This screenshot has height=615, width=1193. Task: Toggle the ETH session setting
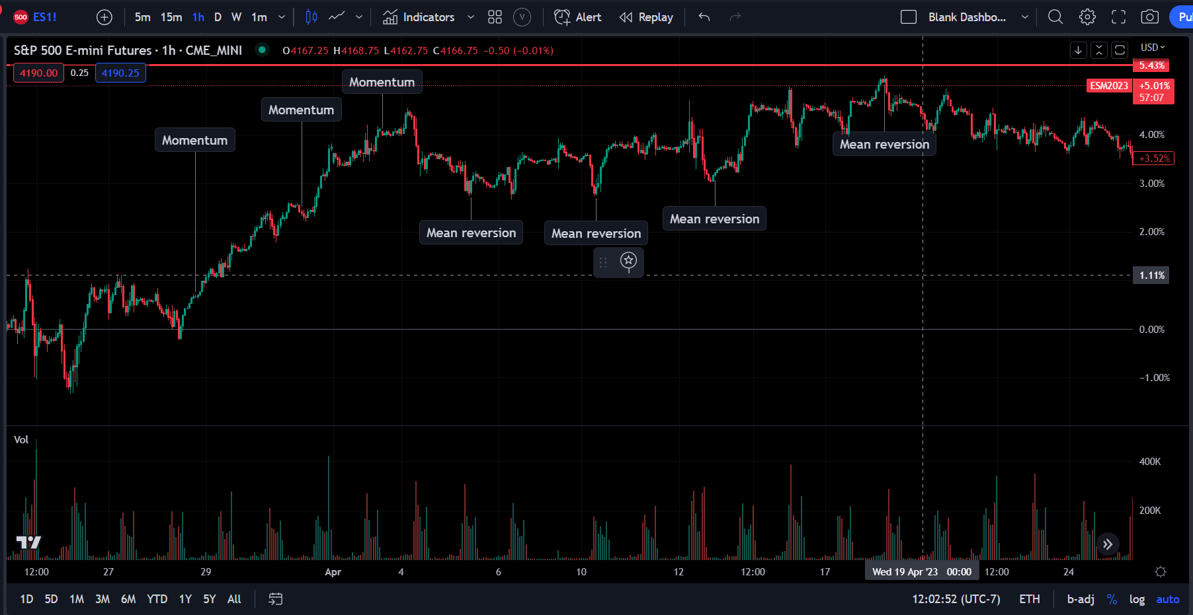tap(1030, 599)
